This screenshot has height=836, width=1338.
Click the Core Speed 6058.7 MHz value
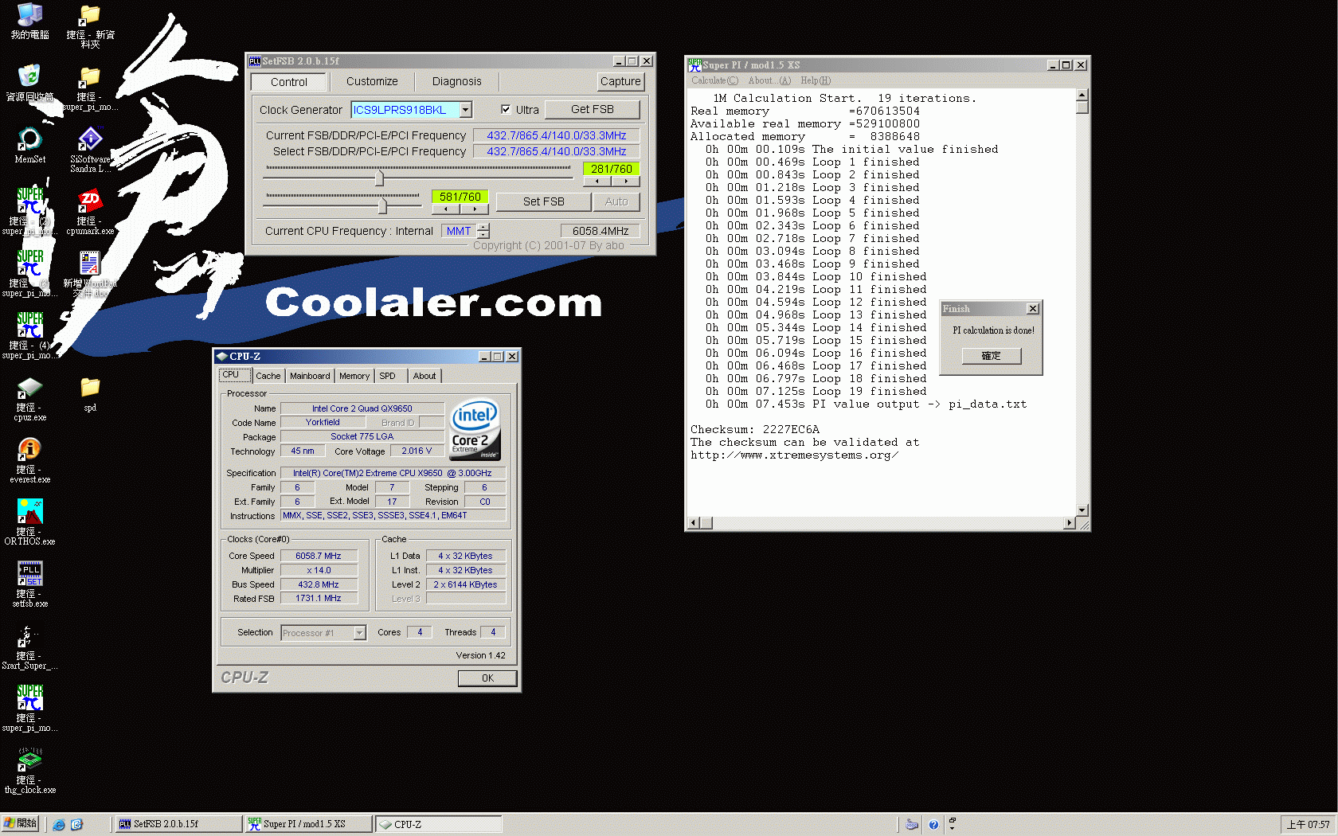319,556
